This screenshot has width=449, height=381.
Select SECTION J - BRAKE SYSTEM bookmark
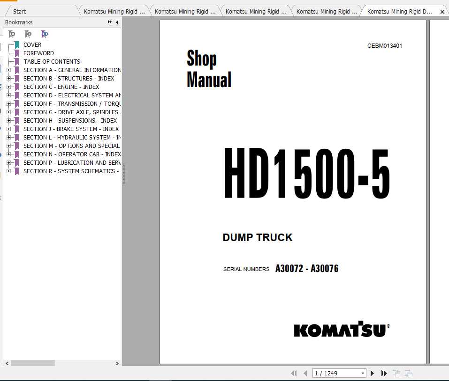71,129
